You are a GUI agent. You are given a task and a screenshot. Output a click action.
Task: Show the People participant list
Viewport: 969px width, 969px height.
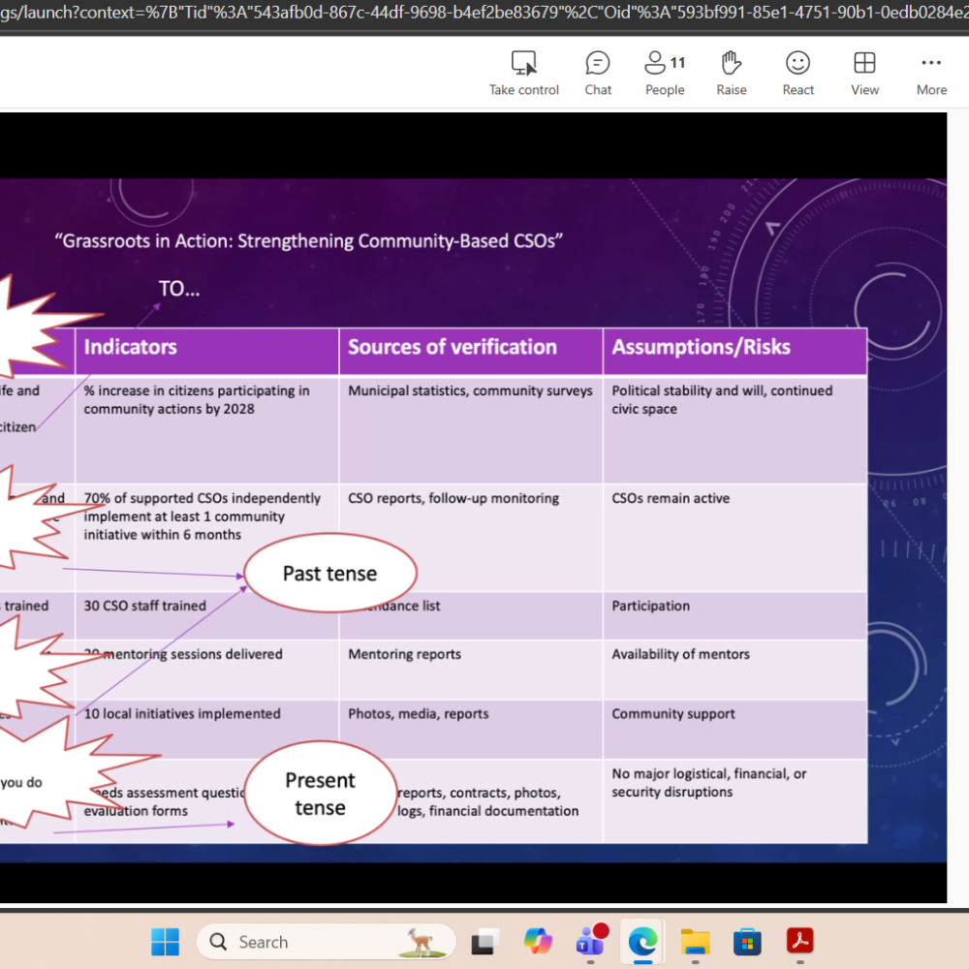click(x=665, y=74)
